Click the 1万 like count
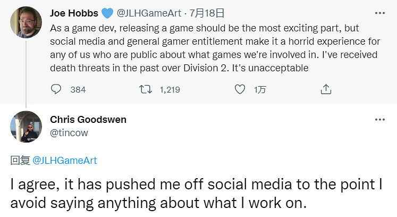The width and height of the screenshot is (397, 217). point(260,89)
